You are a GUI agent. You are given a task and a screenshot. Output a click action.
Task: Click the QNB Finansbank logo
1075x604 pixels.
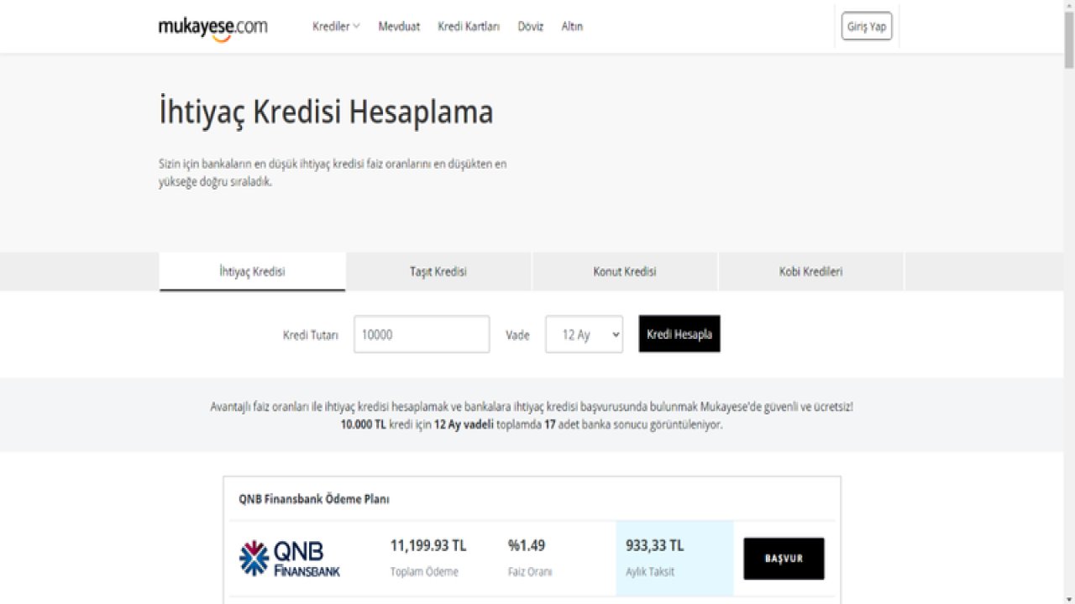[x=290, y=559]
